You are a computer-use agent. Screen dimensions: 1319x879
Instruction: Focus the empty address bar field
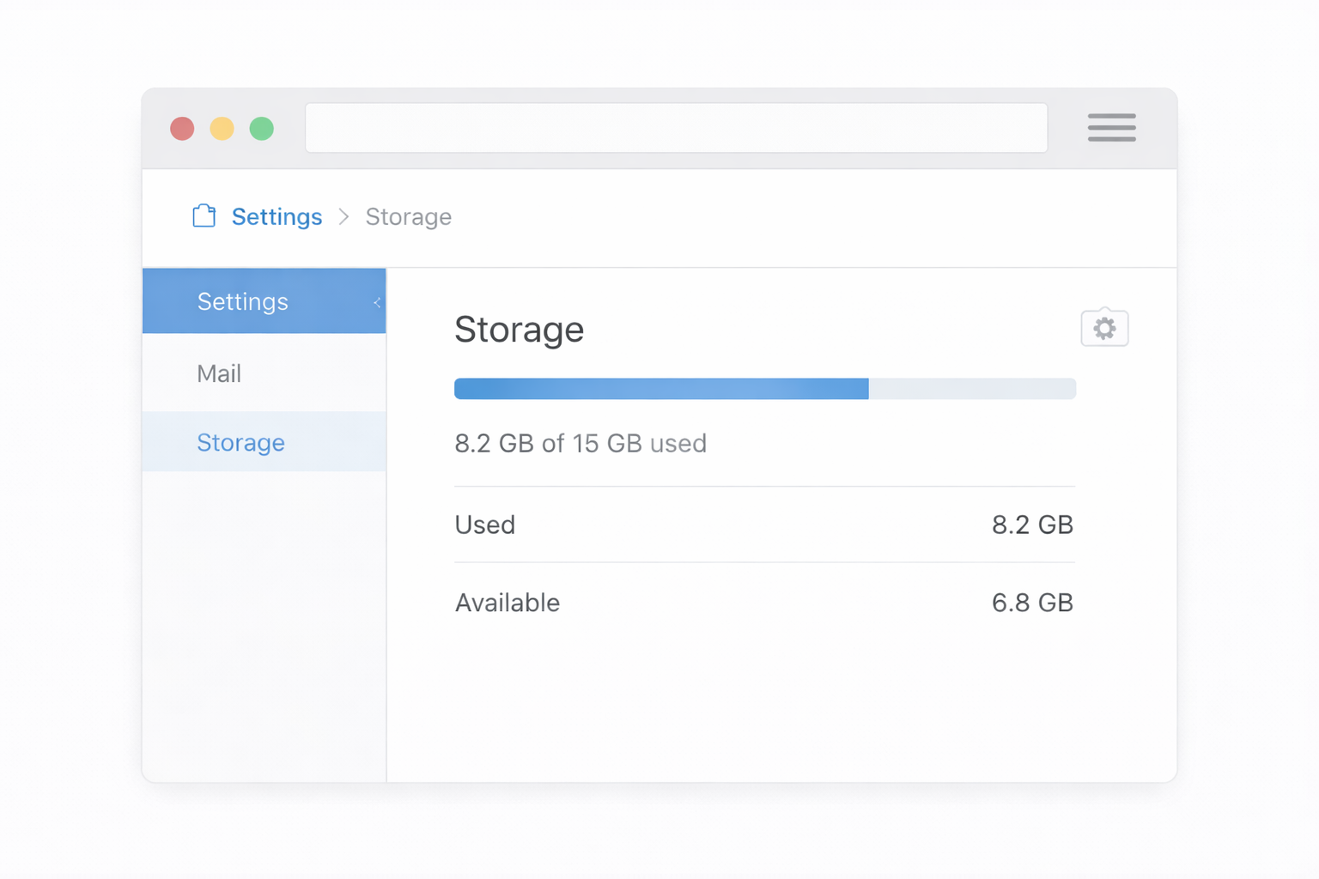click(x=676, y=128)
